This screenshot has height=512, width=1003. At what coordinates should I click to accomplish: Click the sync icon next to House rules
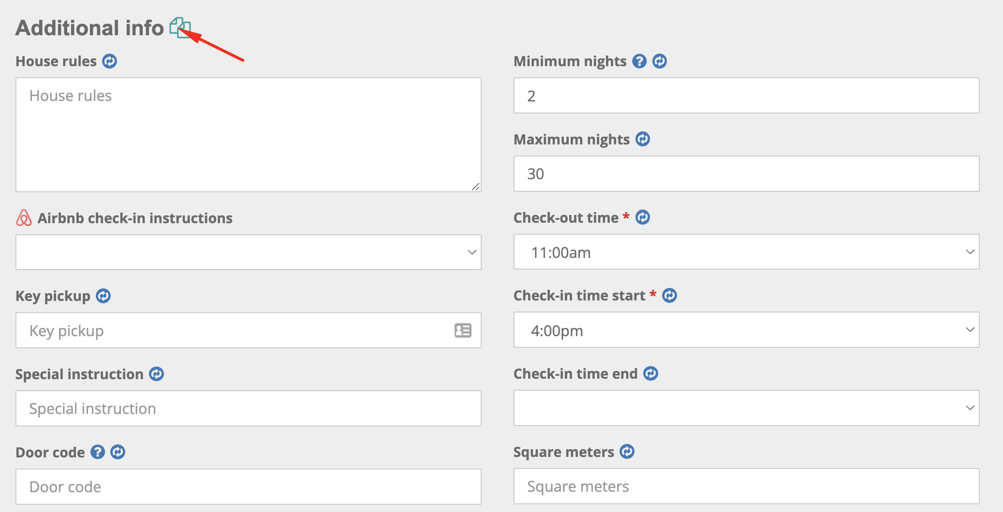[x=110, y=61]
